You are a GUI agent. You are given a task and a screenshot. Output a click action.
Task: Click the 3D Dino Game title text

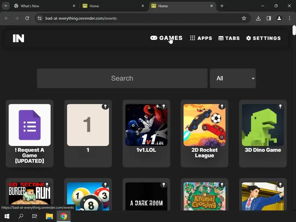[263, 150]
